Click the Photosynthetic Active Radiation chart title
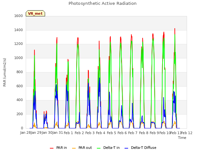This screenshot has width=206, height=154. pyautogui.click(x=102, y=4)
